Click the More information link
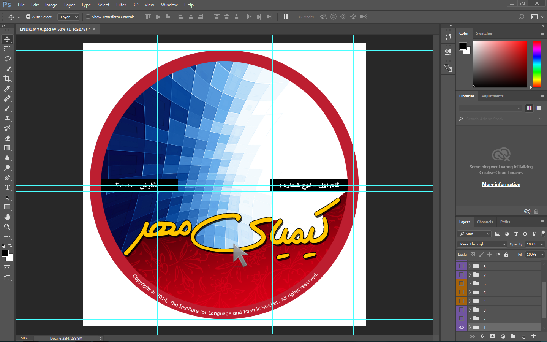 click(501, 184)
